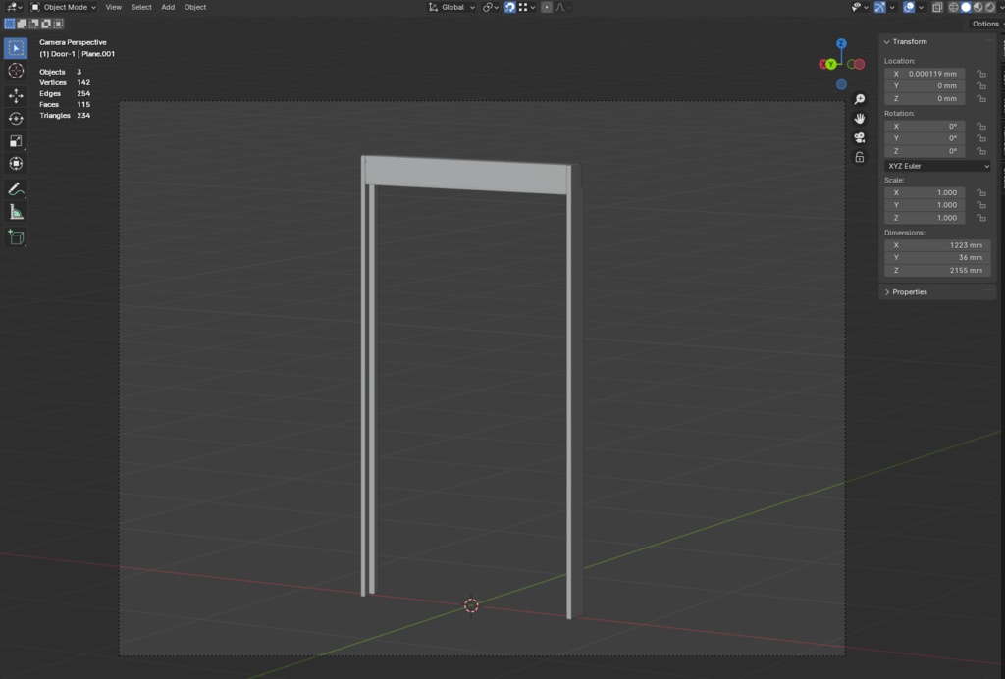The width and height of the screenshot is (1005, 679).
Task: Click the Scale X field 1.000
Action: (925, 193)
